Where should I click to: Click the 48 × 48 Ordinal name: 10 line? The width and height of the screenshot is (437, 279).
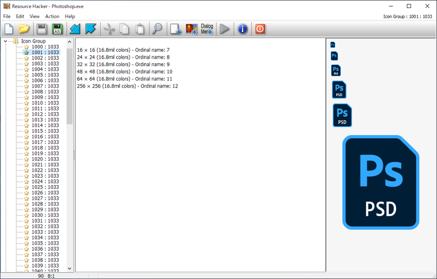pyautogui.click(x=125, y=72)
